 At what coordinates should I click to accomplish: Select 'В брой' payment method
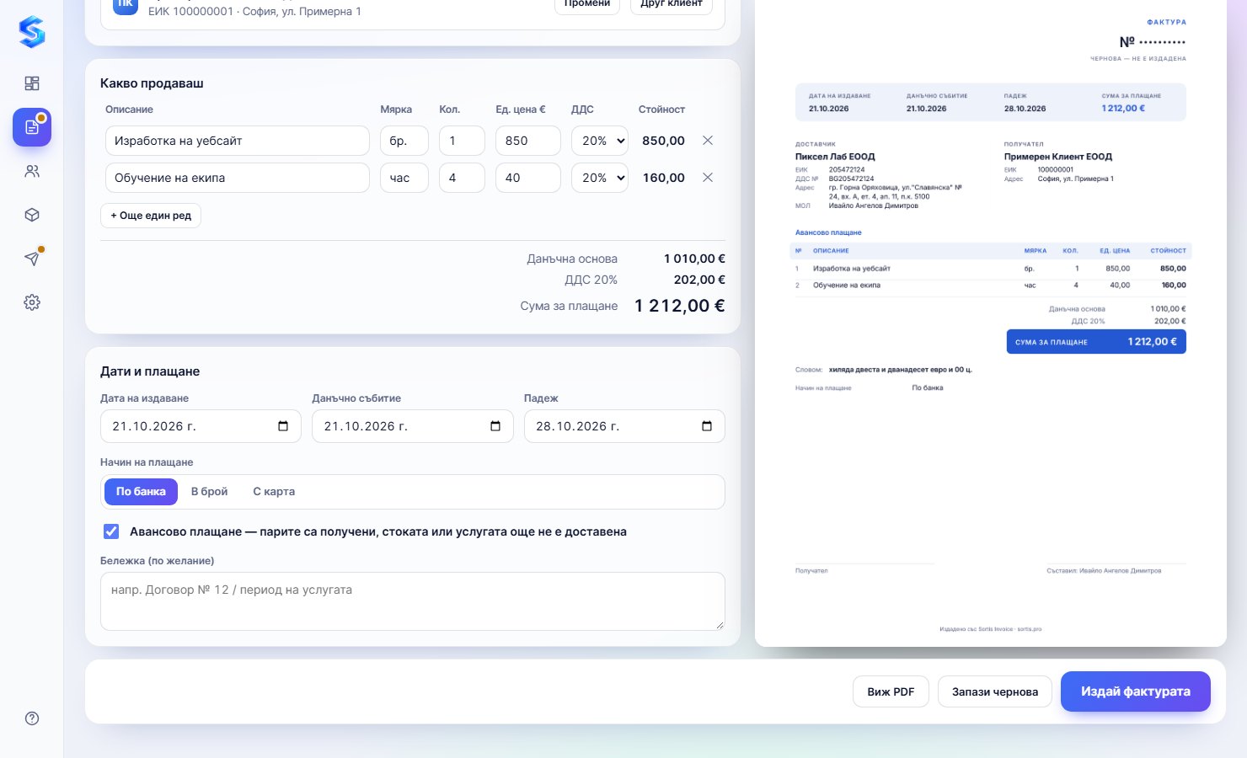[x=209, y=492]
